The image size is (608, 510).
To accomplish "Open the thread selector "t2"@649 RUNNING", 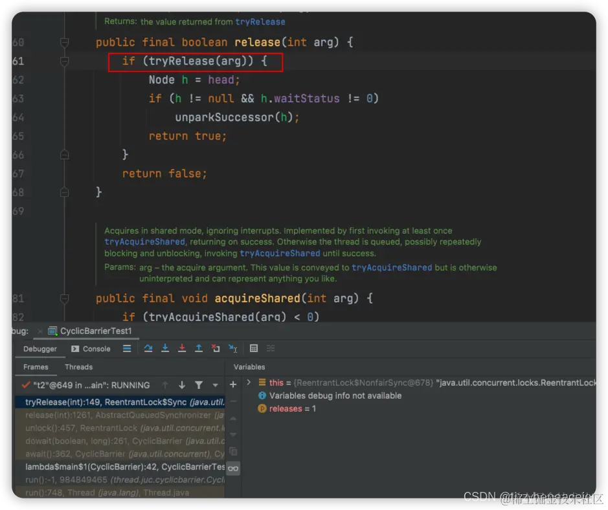I will (87, 385).
